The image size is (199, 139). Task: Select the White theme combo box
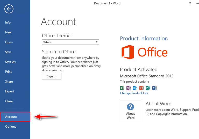coord(70,42)
